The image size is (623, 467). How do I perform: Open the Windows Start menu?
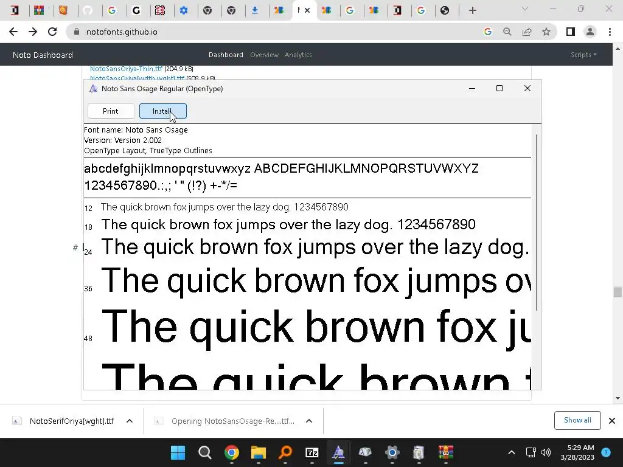[178, 452]
